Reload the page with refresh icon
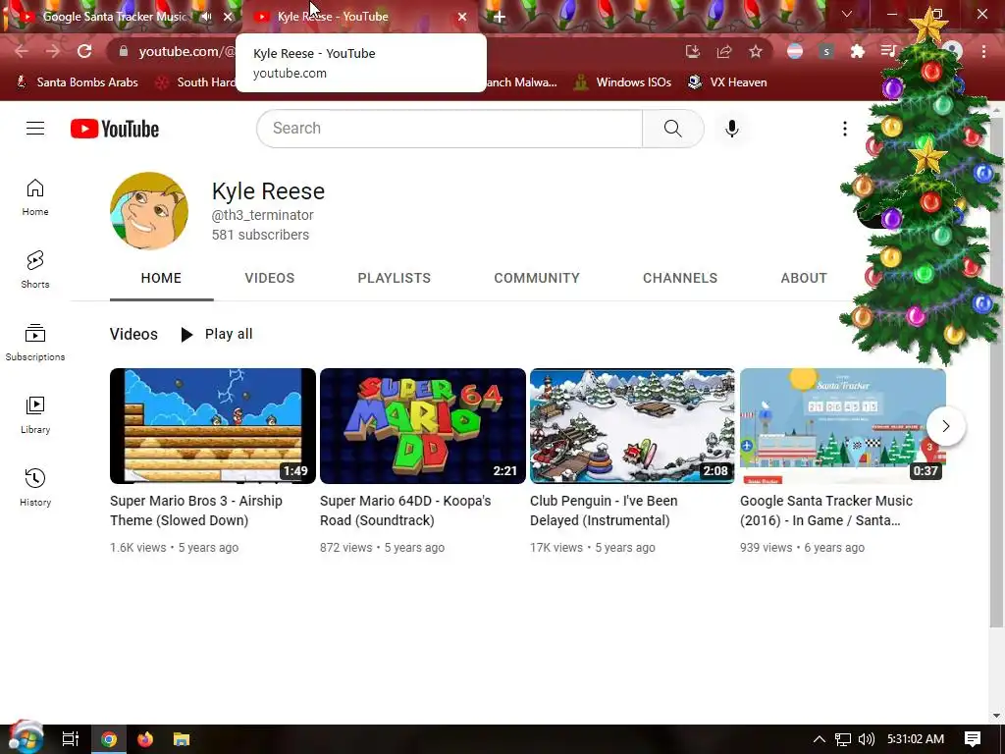This screenshot has width=1005, height=754. point(84,51)
